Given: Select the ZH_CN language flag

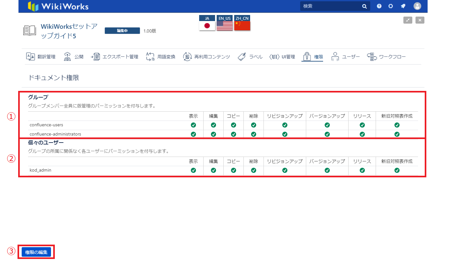Looking at the screenshot, I should (x=242, y=23).
